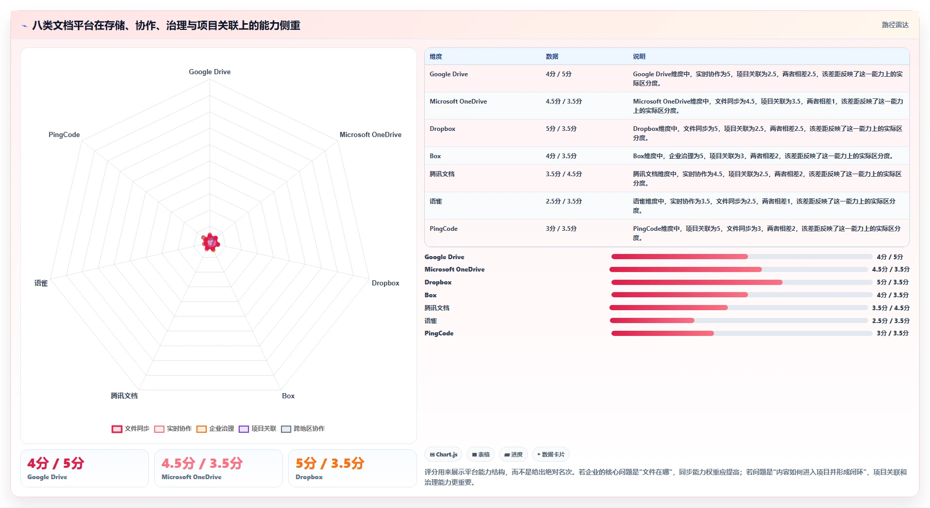This screenshot has width=930, height=508.
Task: Click the Microsoft OneDrive progress bar
Action: click(739, 269)
